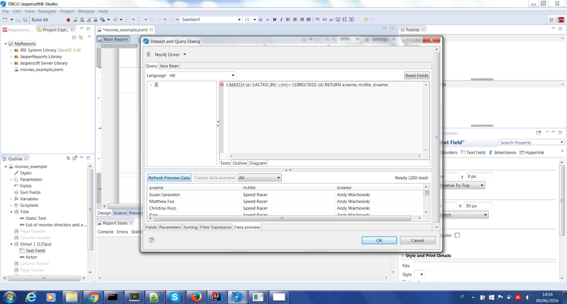Click the Build All toolbar button

(40, 20)
